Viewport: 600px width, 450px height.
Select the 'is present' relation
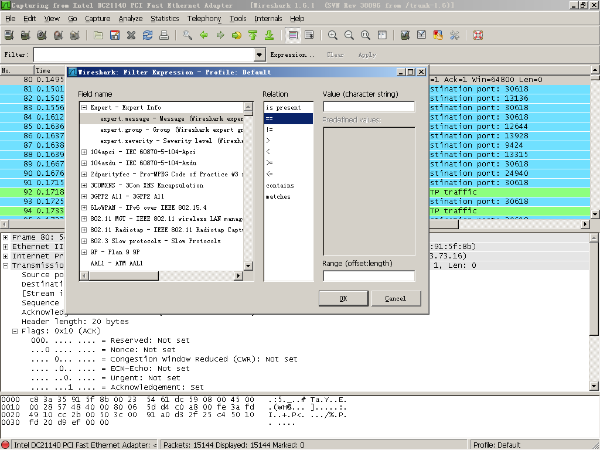(288, 108)
